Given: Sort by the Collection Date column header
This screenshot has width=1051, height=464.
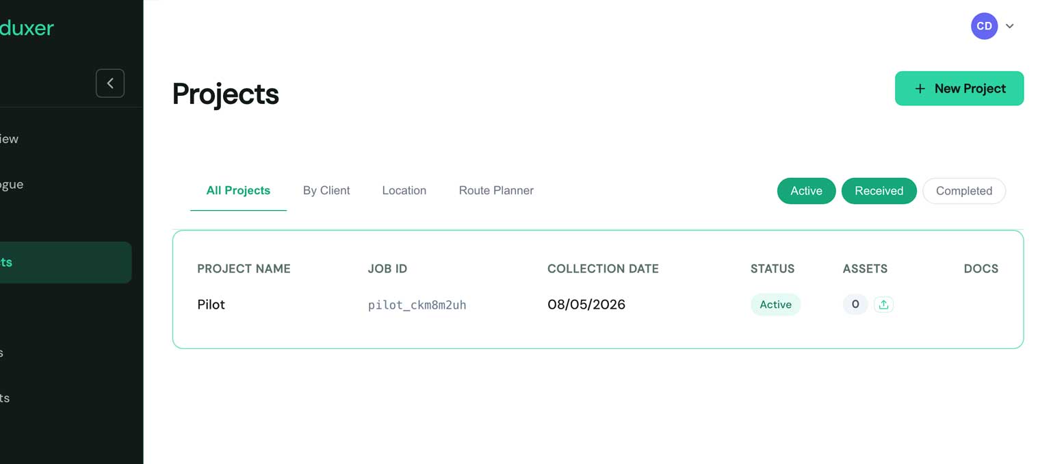Looking at the screenshot, I should [x=603, y=269].
